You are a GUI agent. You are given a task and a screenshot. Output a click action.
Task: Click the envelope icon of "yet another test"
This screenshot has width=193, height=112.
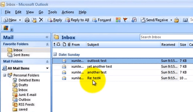[64, 67]
